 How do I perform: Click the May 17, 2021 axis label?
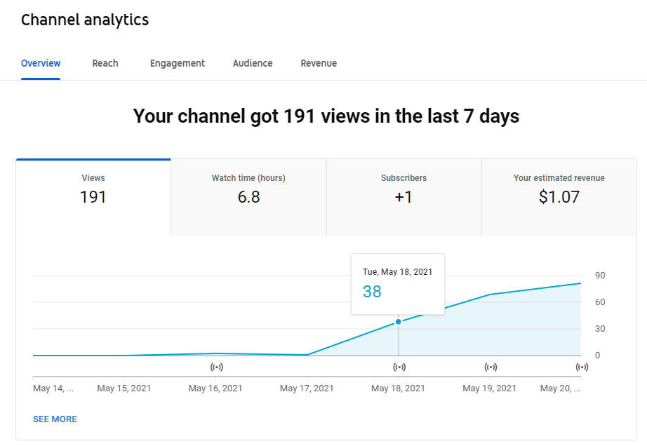point(307,388)
